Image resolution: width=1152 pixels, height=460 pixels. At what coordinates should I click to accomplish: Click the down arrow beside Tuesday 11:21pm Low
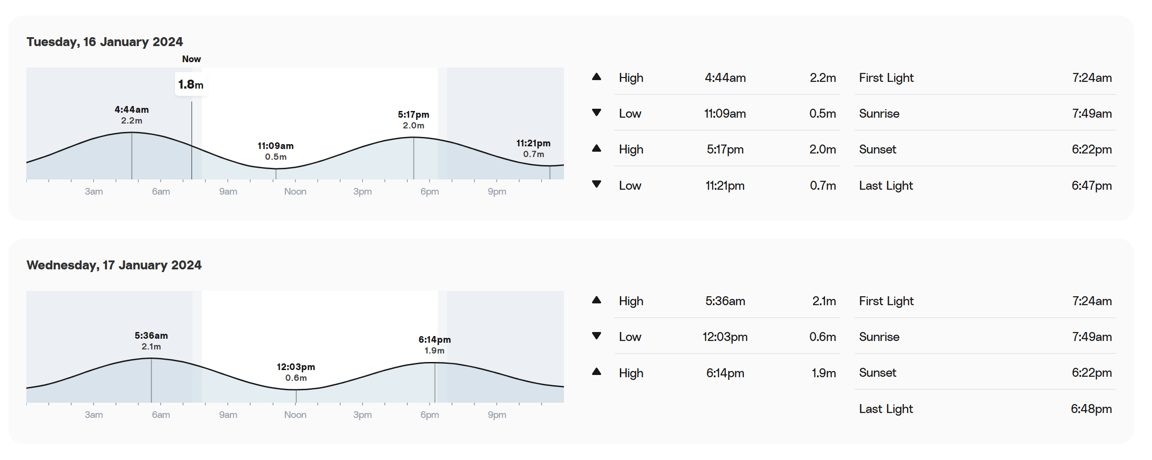pos(596,184)
